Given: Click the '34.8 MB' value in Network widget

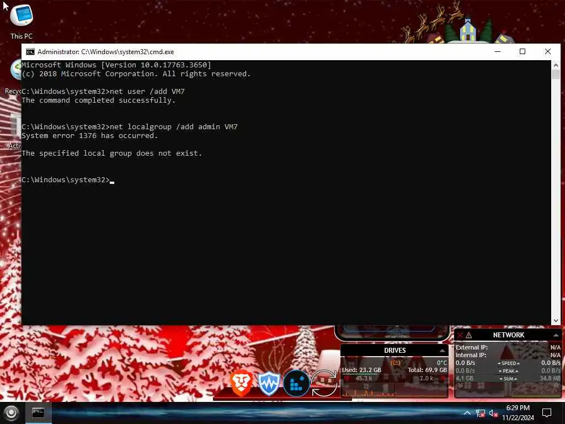Looking at the screenshot, I should click(x=550, y=379).
